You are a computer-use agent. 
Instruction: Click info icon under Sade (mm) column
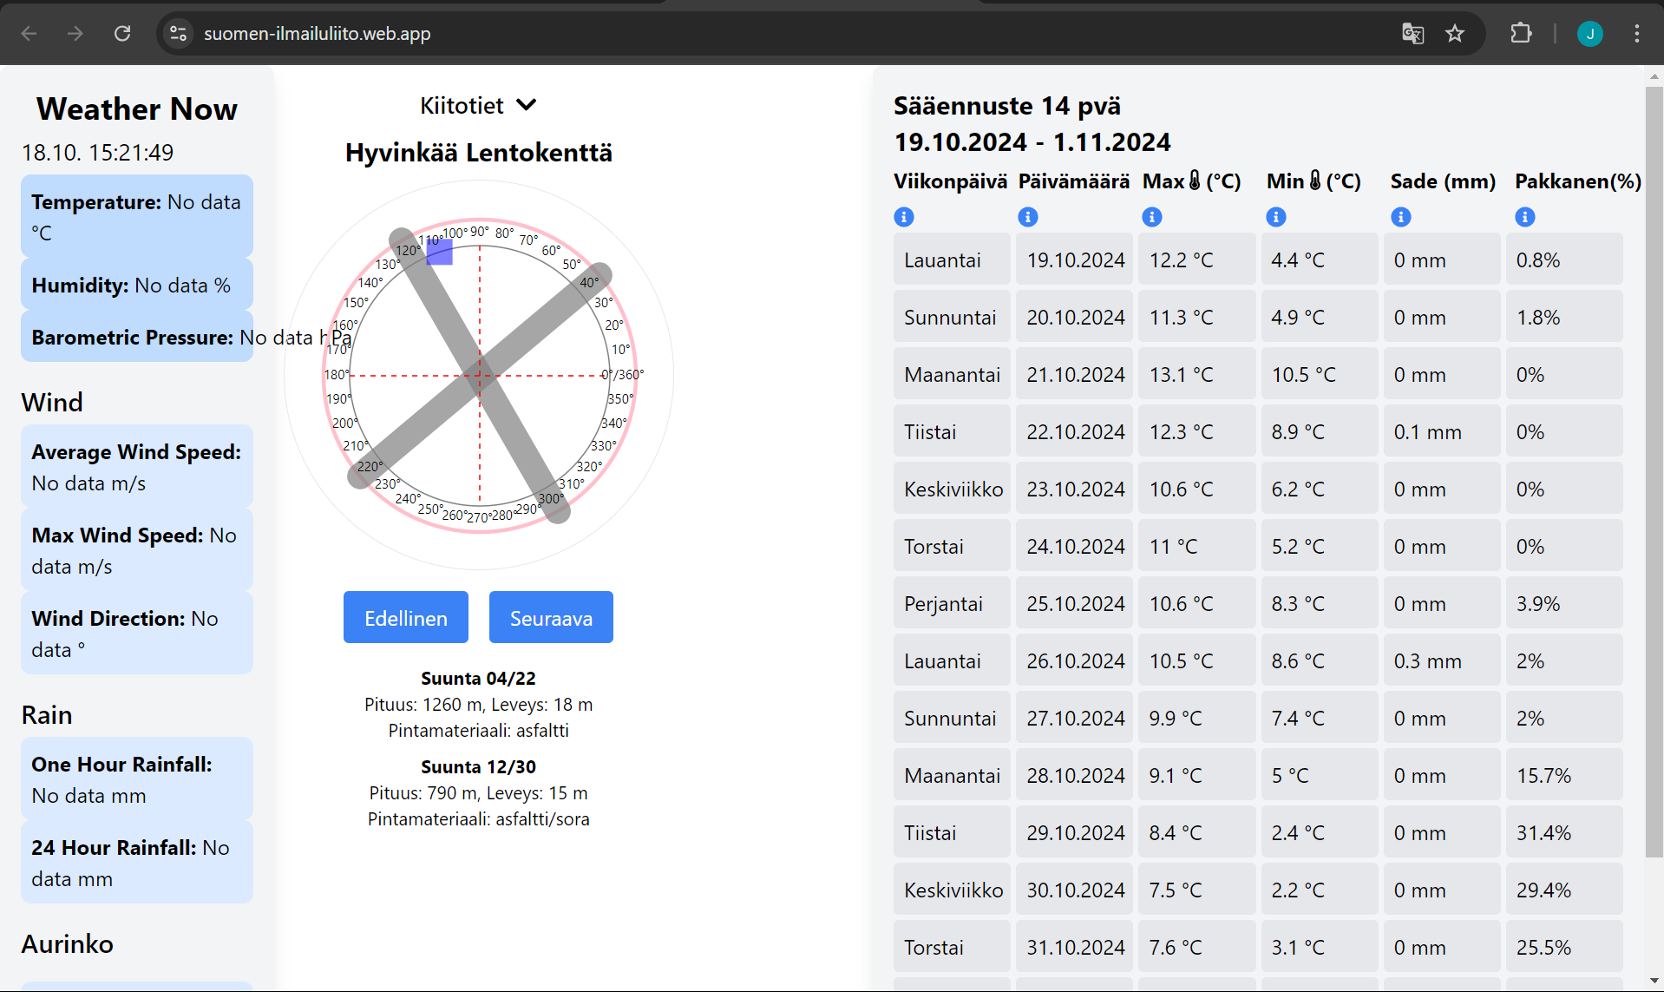pyautogui.click(x=1400, y=217)
